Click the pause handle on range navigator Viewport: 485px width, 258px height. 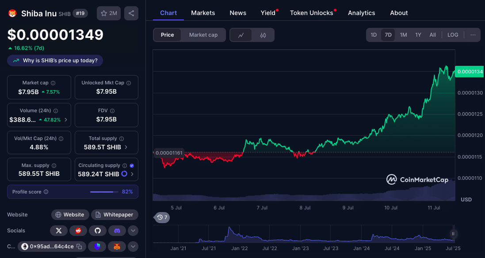pyautogui.click(x=453, y=234)
